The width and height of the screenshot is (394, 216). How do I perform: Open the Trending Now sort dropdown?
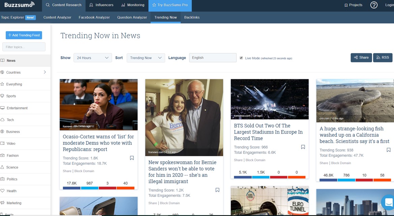[x=146, y=58]
